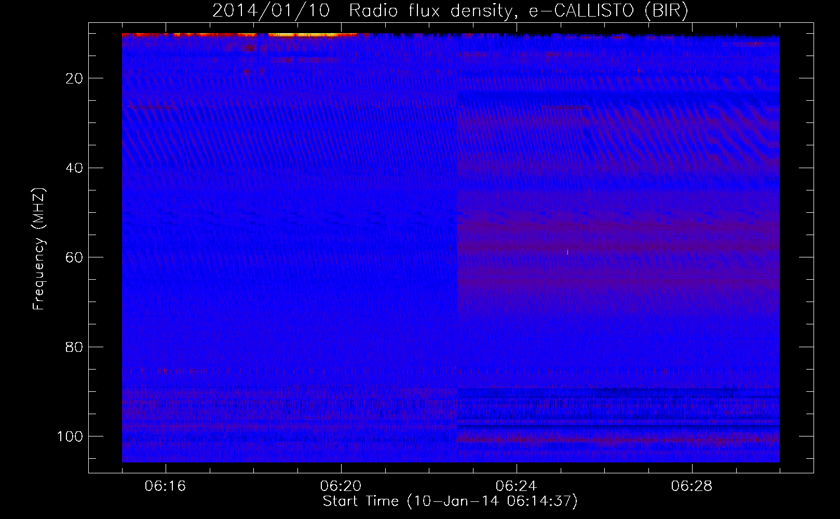
Task: Click the 'Frequency (MHZ)' axis label
Action: 39,249
